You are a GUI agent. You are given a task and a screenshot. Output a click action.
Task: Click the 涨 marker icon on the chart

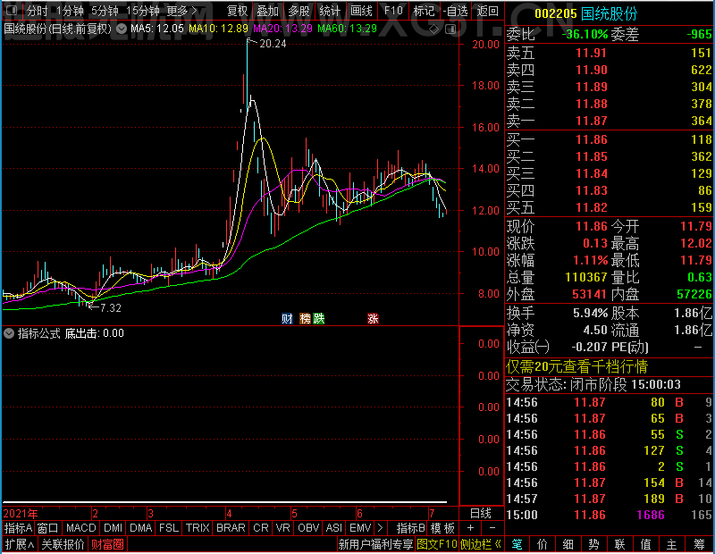coord(373,318)
